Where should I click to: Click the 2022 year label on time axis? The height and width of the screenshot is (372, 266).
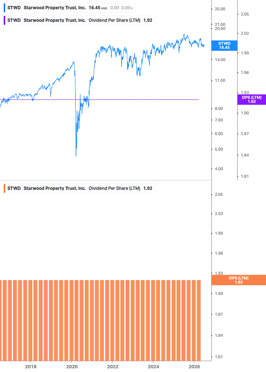113,367
